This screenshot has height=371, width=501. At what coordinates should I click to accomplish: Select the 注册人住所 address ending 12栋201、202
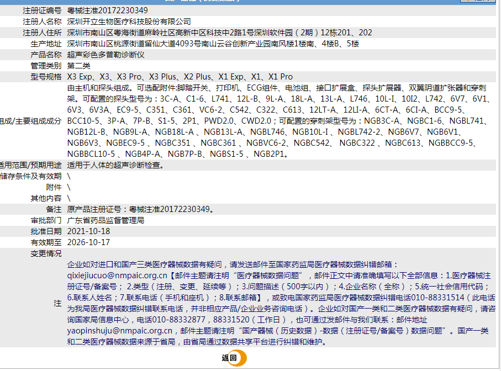pos(219,33)
